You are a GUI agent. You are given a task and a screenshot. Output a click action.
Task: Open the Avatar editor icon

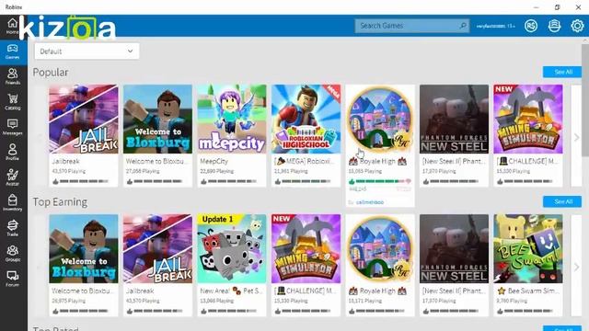pyautogui.click(x=12, y=177)
